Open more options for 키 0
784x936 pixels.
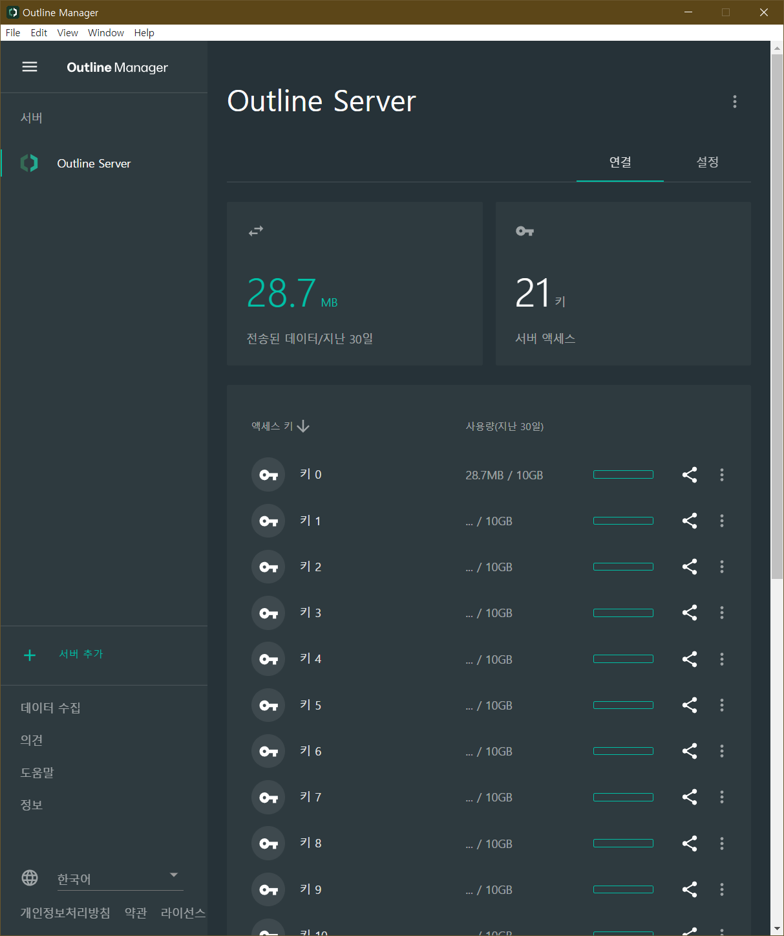coord(722,475)
